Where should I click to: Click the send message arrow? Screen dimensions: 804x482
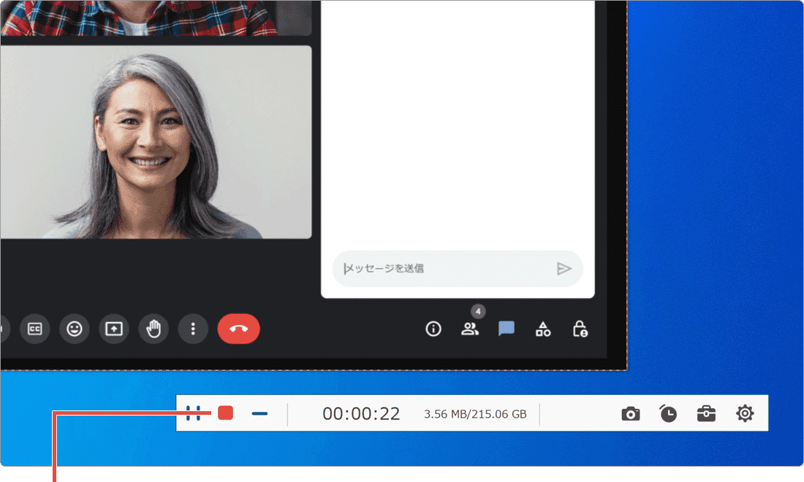[x=565, y=269]
